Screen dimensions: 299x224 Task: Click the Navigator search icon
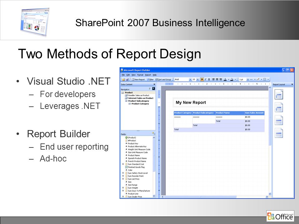click(x=154, y=89)
